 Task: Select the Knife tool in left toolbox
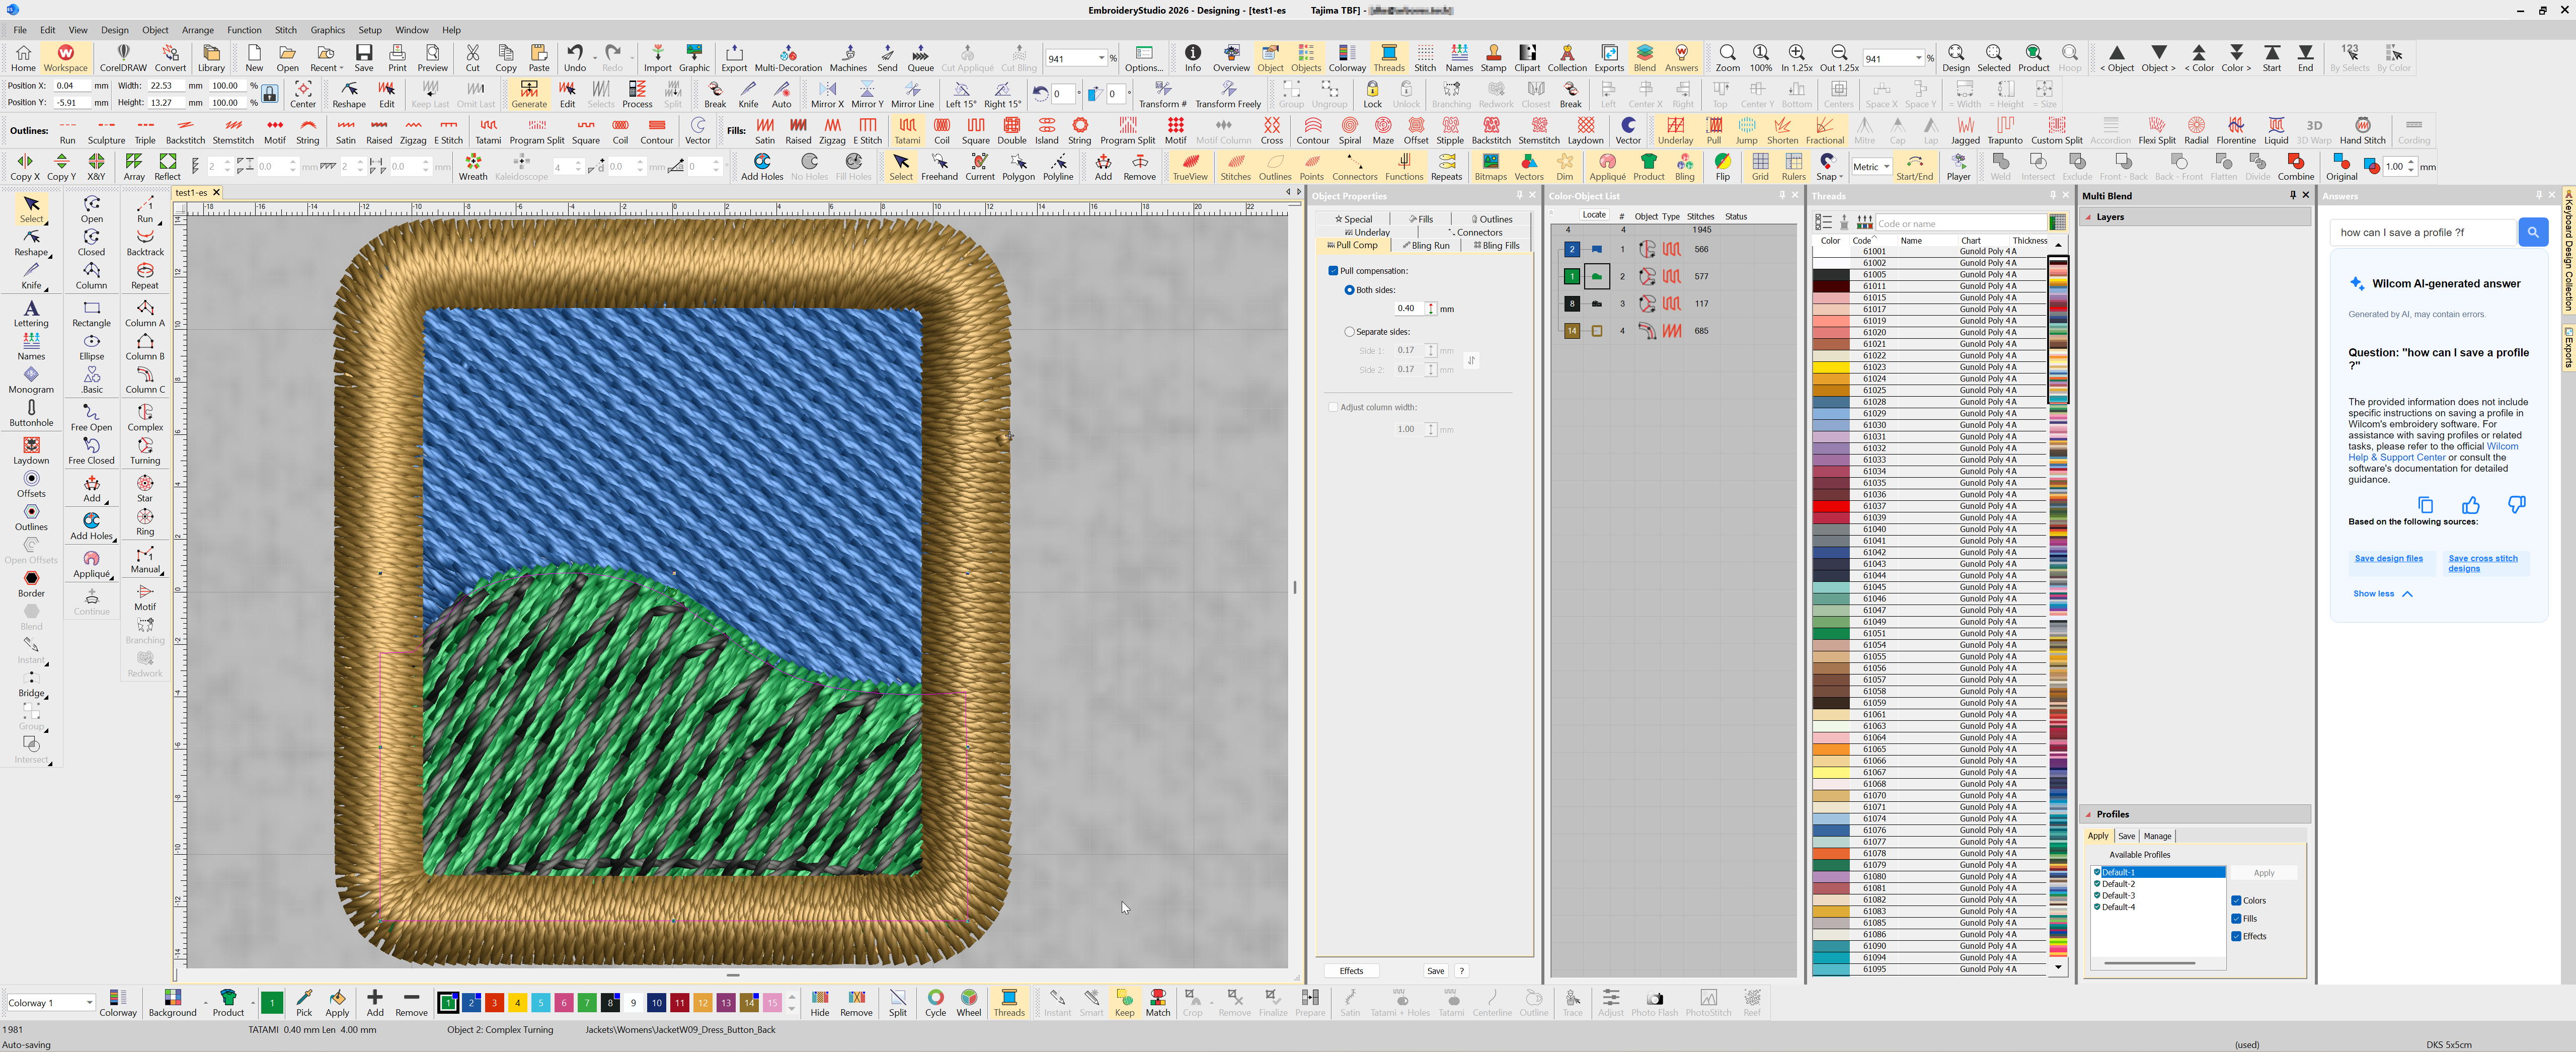[31, 275]
